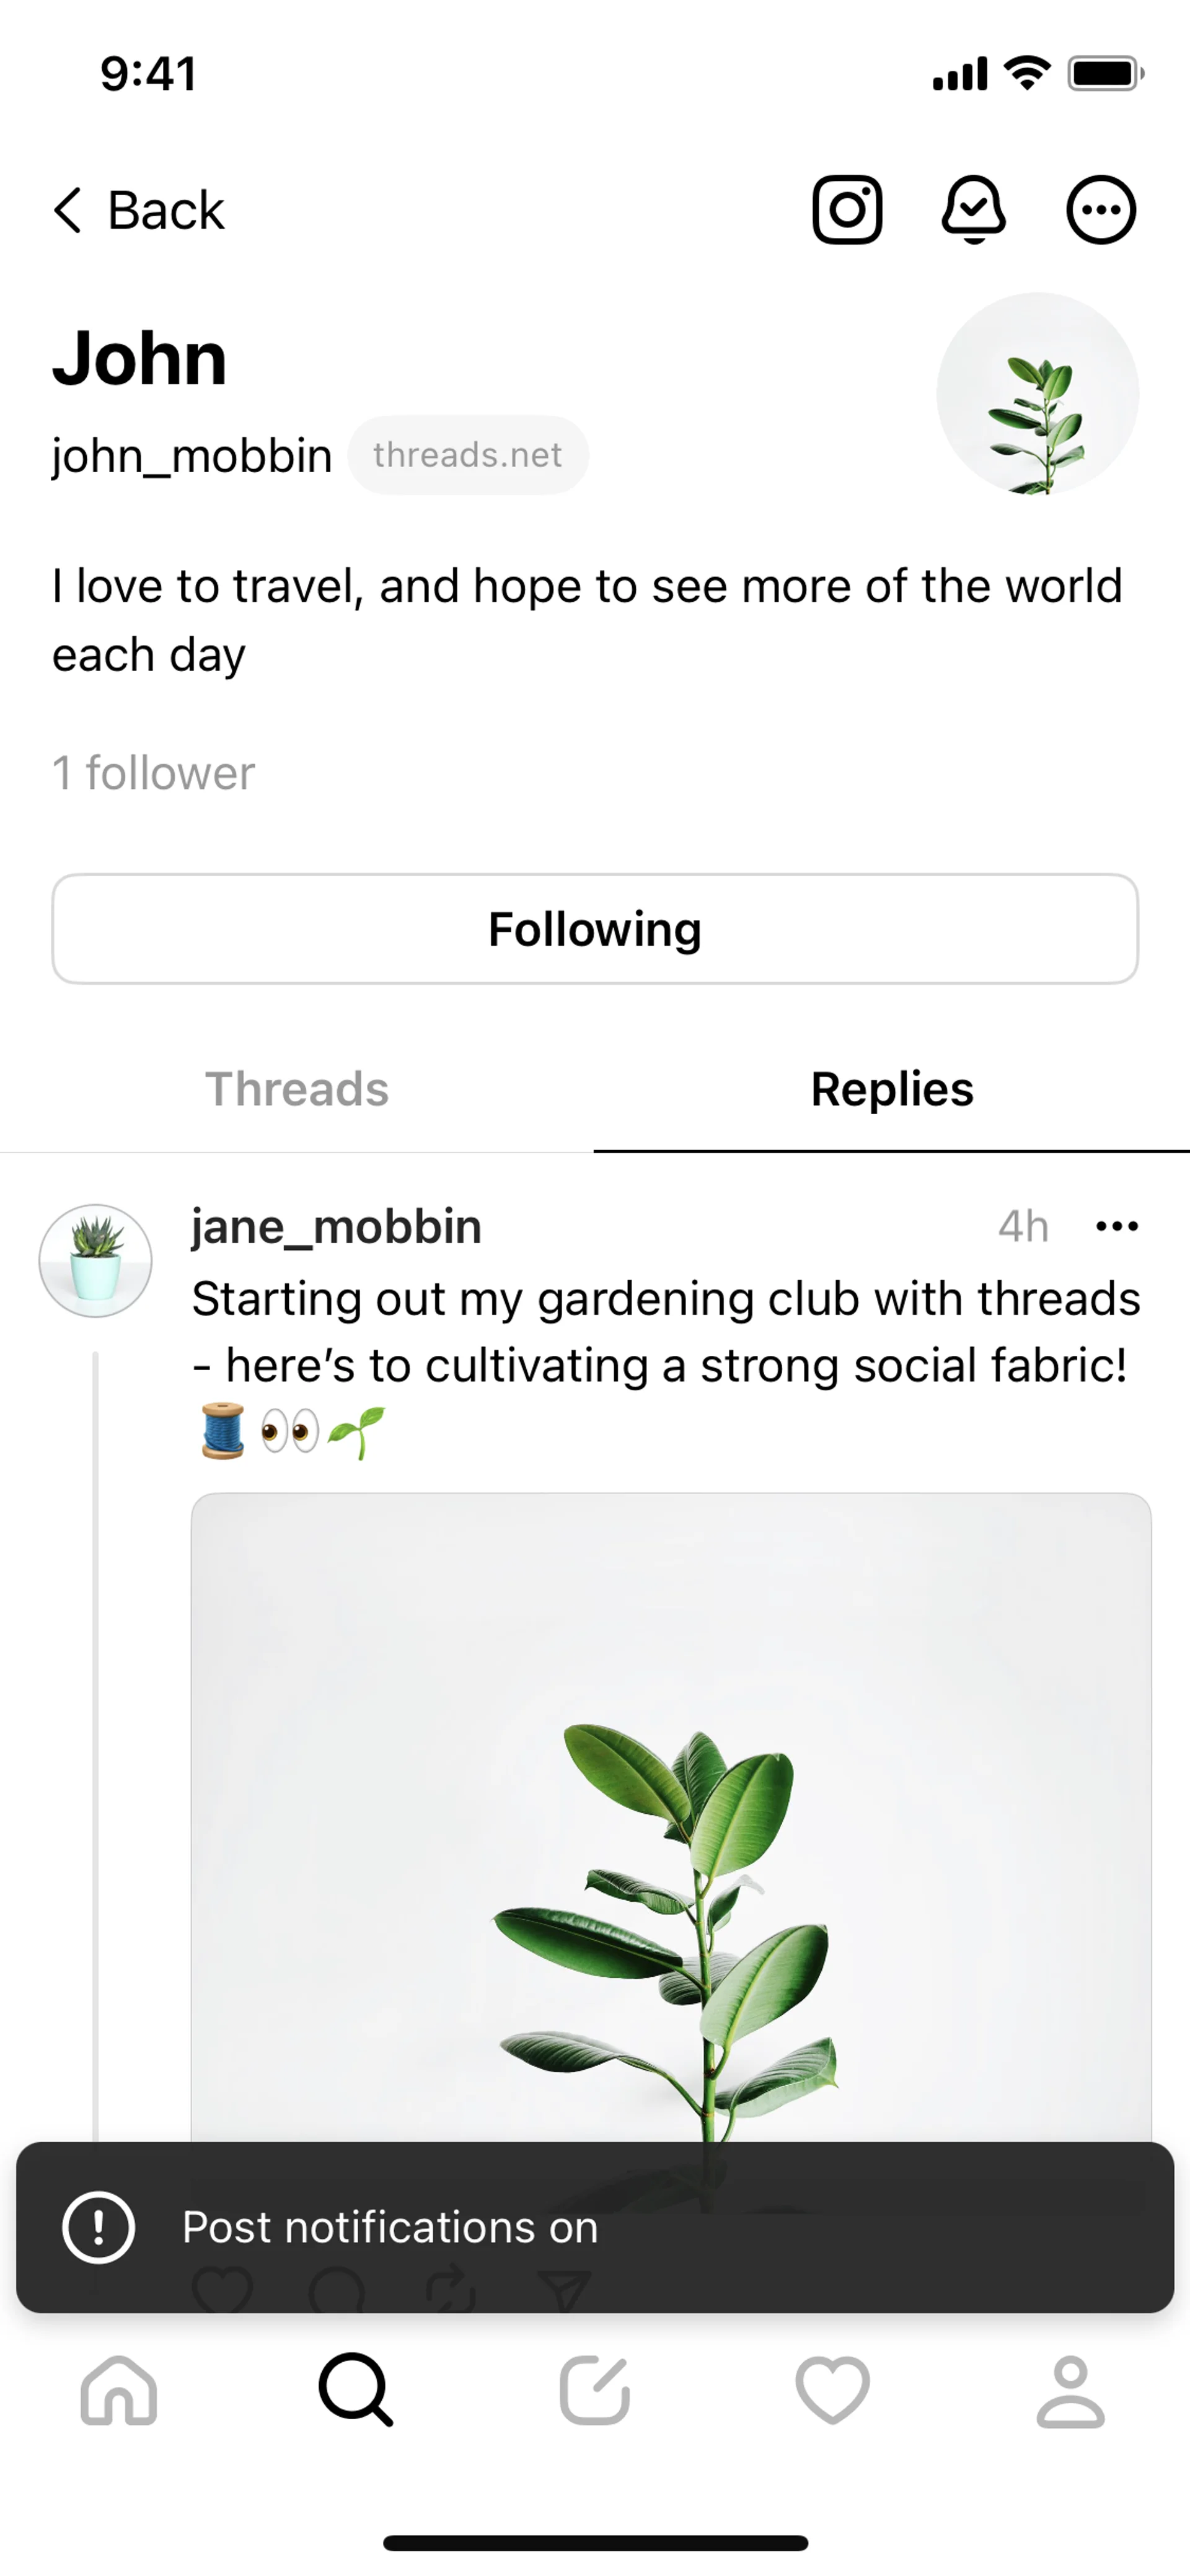Open the 1 follower list
This screenshot has height=2576, width=1190.
153,773
